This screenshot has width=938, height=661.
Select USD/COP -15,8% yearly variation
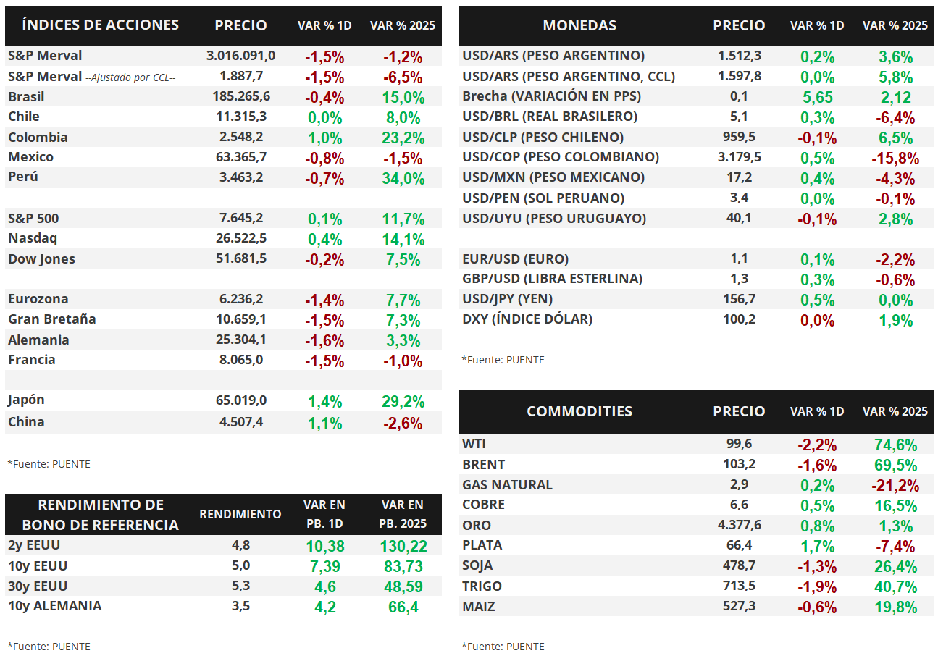895,159
